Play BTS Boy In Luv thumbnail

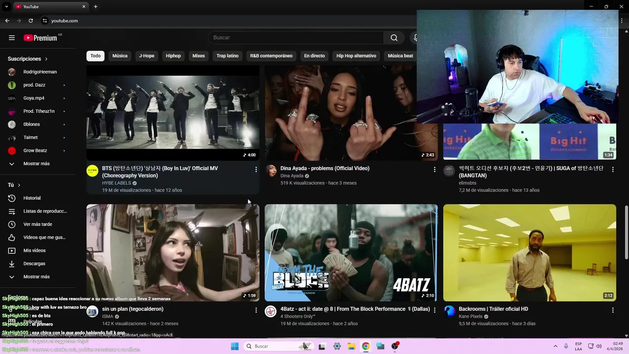pos(173,113)
